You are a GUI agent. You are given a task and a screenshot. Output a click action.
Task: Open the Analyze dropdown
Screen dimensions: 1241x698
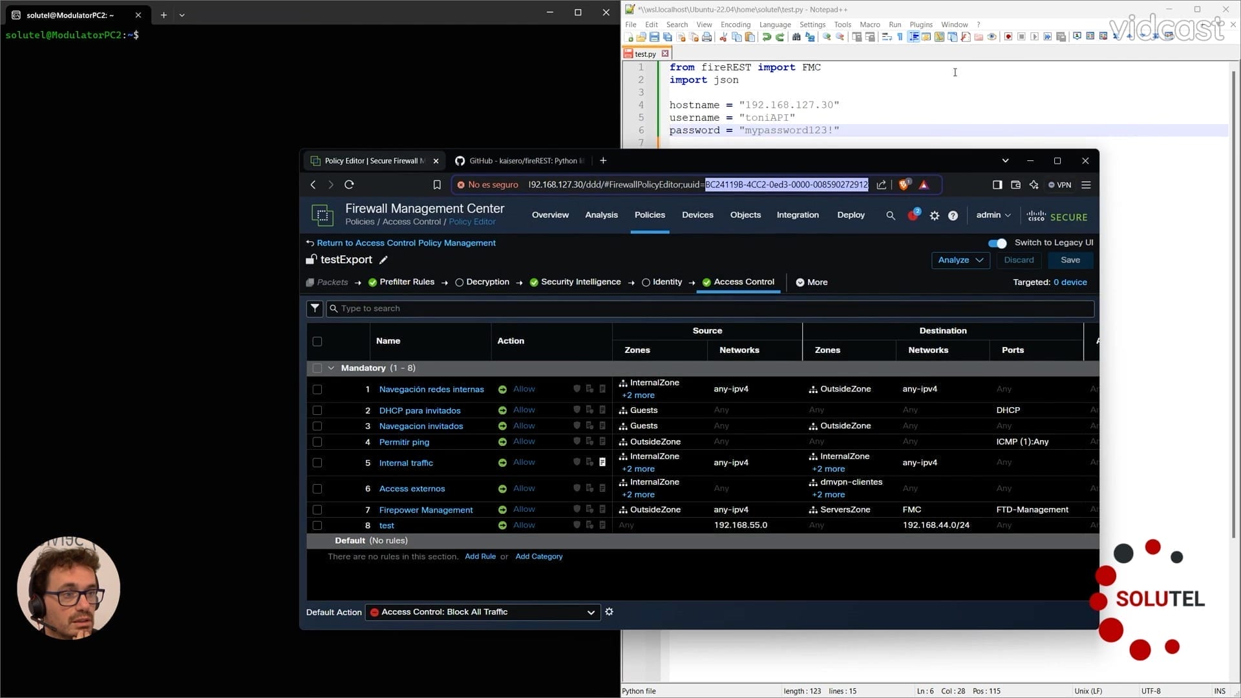[960, 260]
